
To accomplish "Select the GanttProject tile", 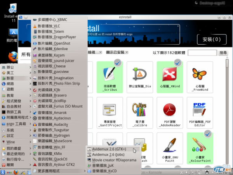I will pyautogui.click(x=110, y=113).
